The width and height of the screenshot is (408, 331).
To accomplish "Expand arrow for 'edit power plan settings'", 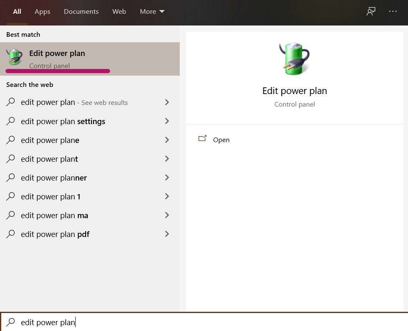I will (167, 121).
